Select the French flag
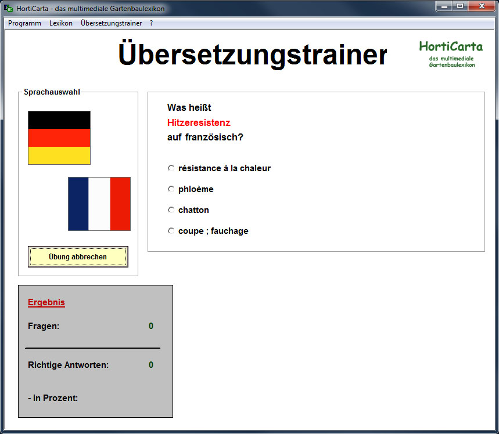 tap(99, 204)
